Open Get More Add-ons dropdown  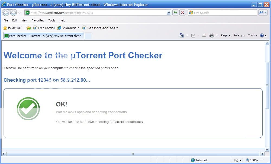click(x=100, y=28)
